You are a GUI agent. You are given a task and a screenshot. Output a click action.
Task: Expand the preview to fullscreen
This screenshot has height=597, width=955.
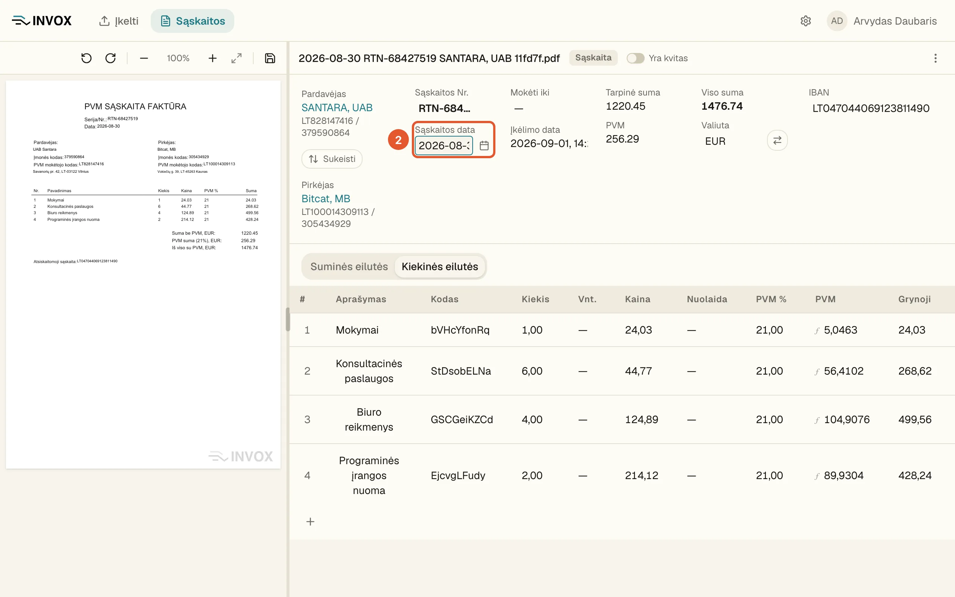click(x=237, y=59)
